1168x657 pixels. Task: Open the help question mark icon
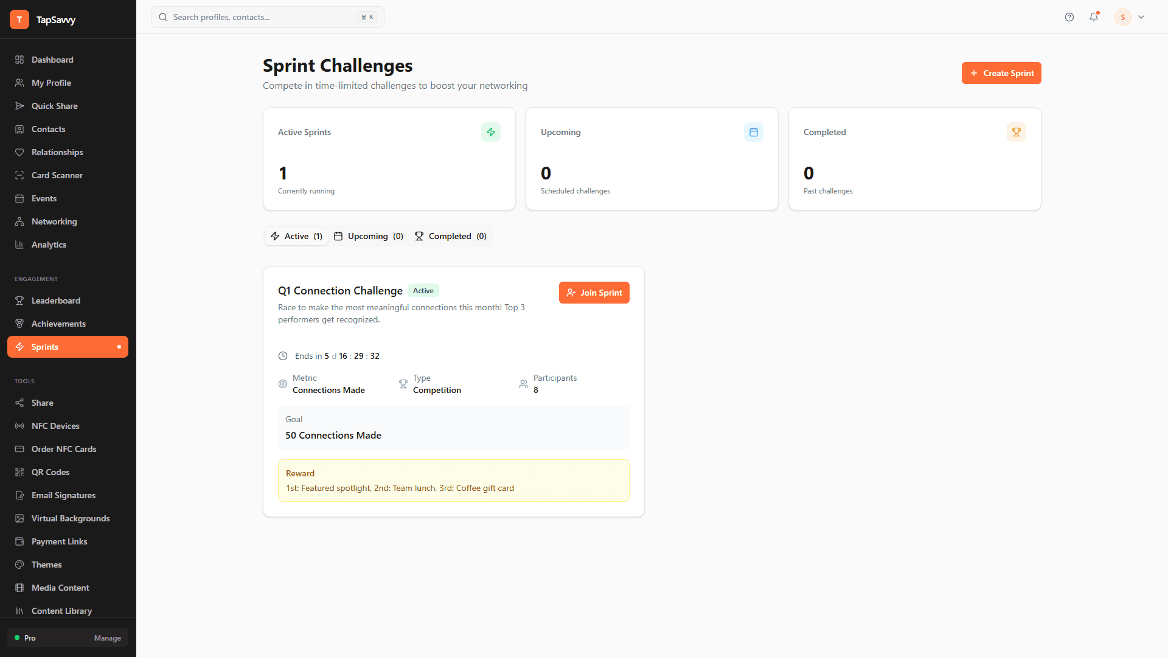tap(1069, 17)
